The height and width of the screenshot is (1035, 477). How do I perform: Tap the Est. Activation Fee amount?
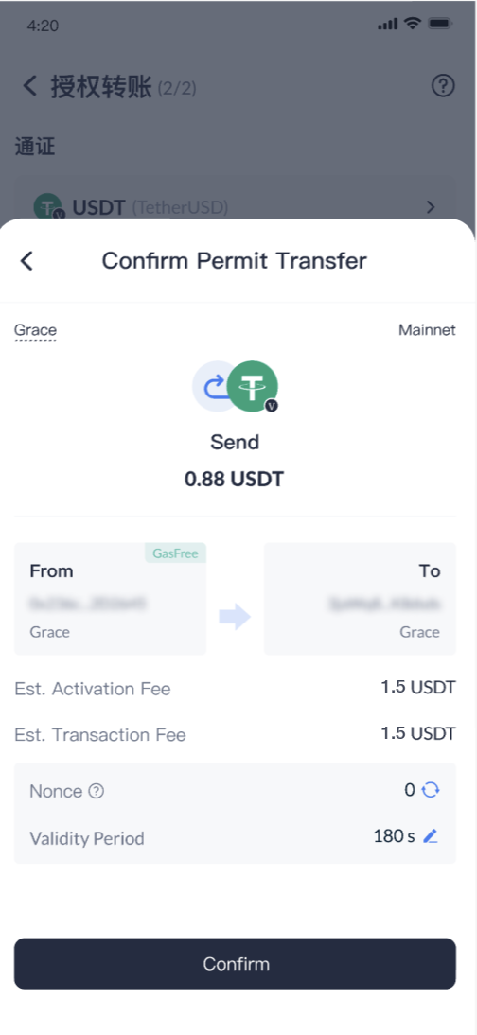(x=418, y=688)
